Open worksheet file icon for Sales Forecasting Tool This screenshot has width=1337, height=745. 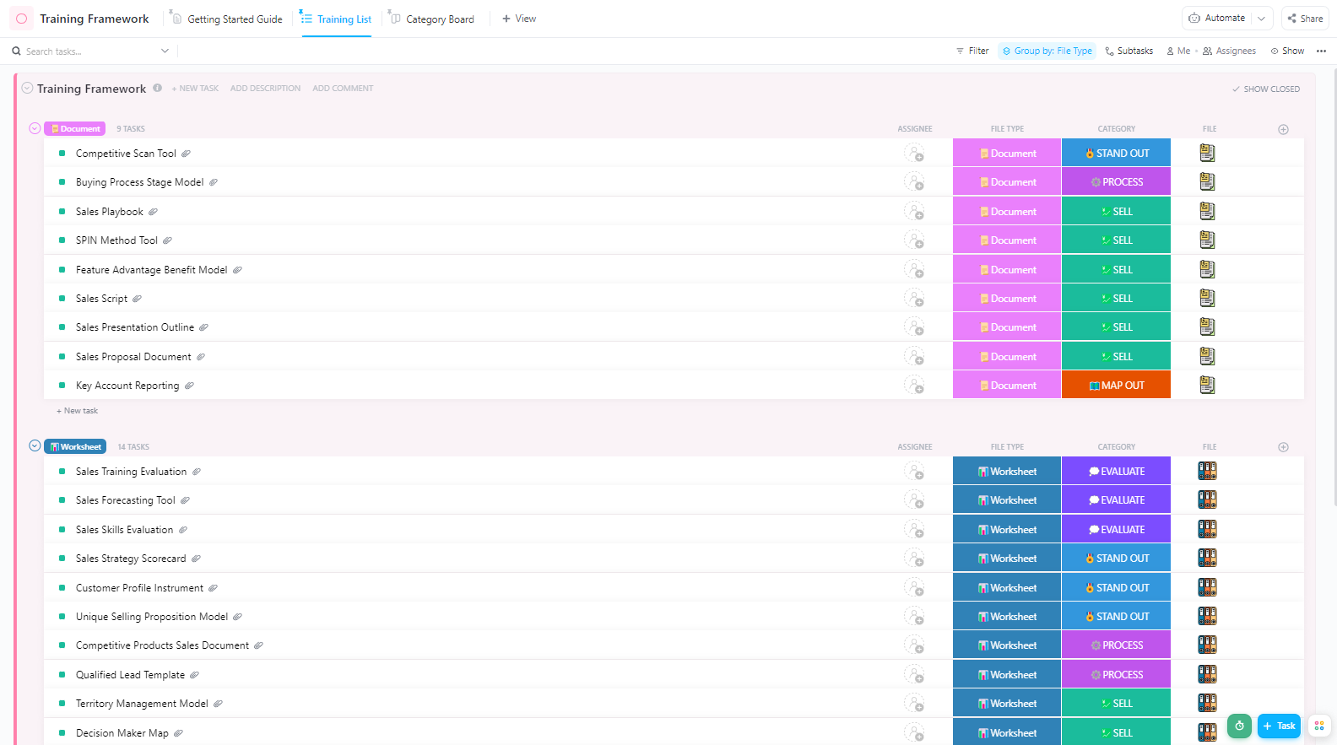(x=1207, y=500)
